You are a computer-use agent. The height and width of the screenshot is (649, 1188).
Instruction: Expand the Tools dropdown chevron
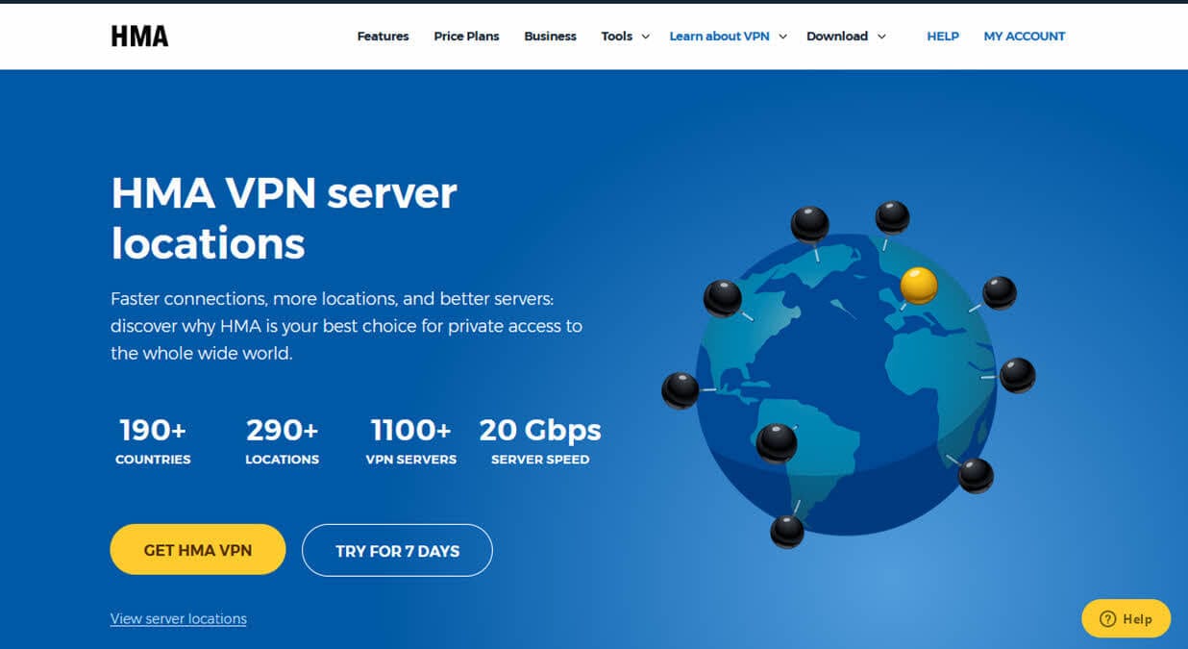[x=646, y=37]
